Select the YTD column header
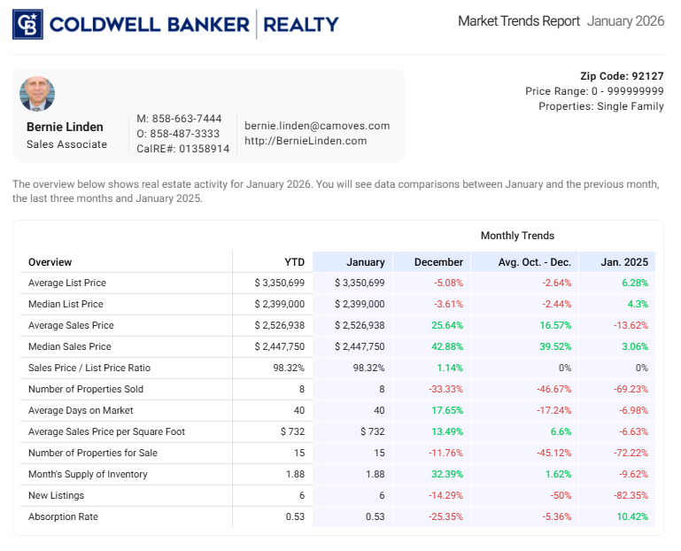The height and width of the screenshot is (551, 681). coord(294,262)
